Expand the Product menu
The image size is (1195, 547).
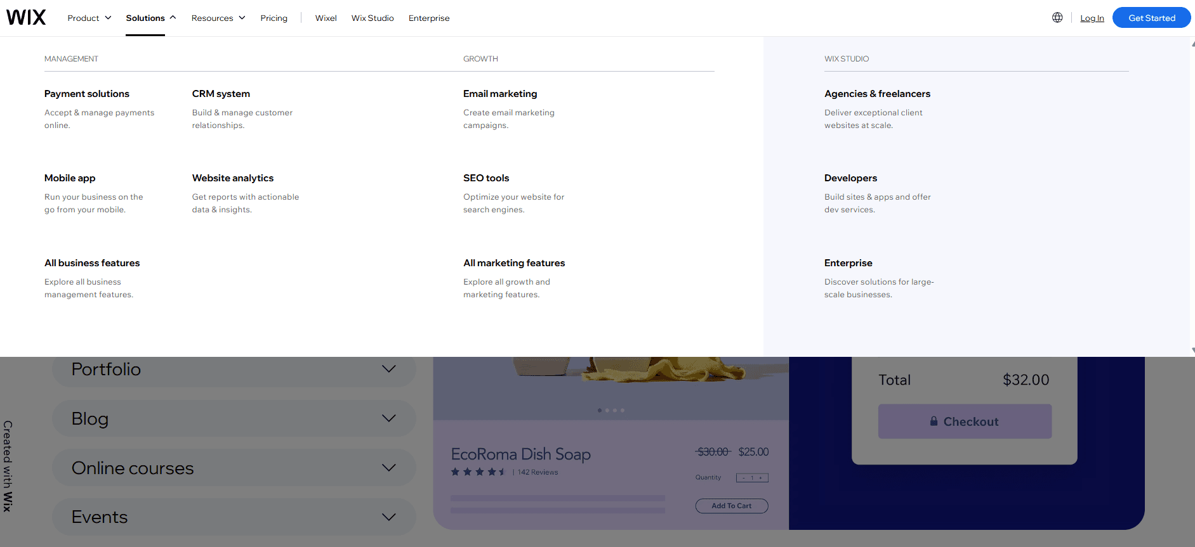click(89, 18)
